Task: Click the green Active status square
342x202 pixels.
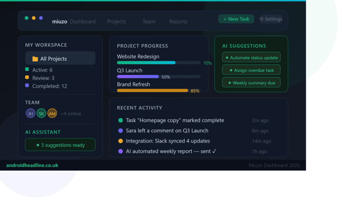Action: click(27, 69)
